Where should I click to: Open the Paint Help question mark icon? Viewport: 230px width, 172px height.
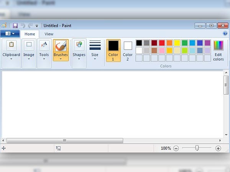pos(225,34)
